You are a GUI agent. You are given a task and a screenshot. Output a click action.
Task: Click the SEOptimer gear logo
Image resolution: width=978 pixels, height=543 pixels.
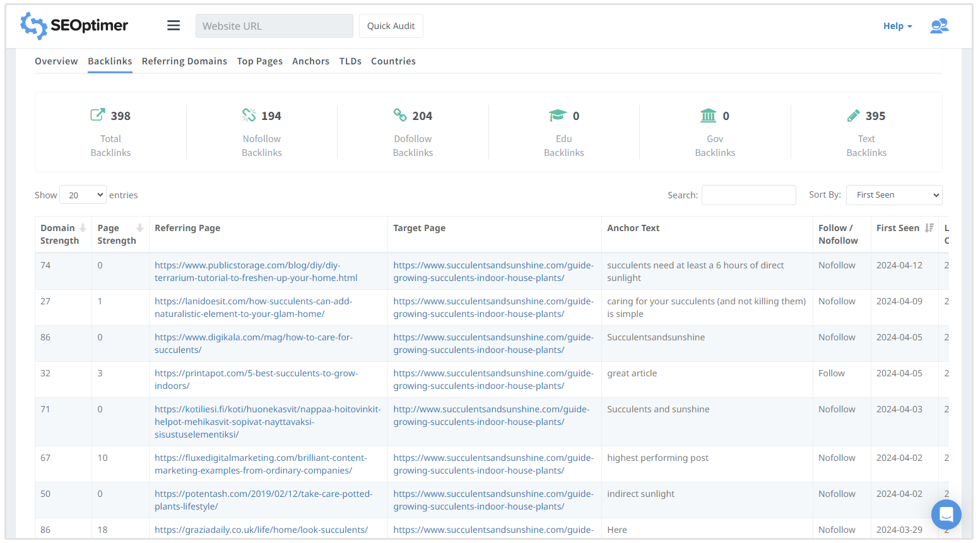[33, 26]
